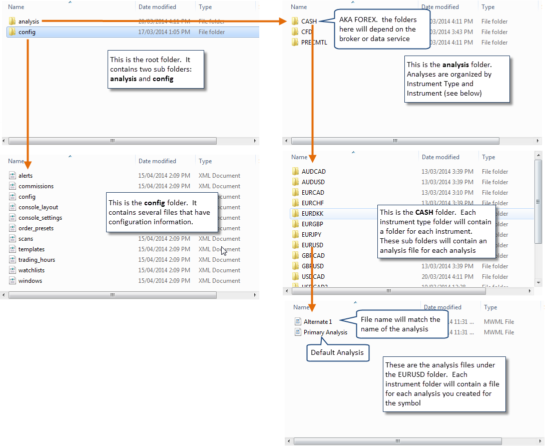Sort by Type in analysis files panel
Screen dimensions: 548x446
[x=490, y=307]
